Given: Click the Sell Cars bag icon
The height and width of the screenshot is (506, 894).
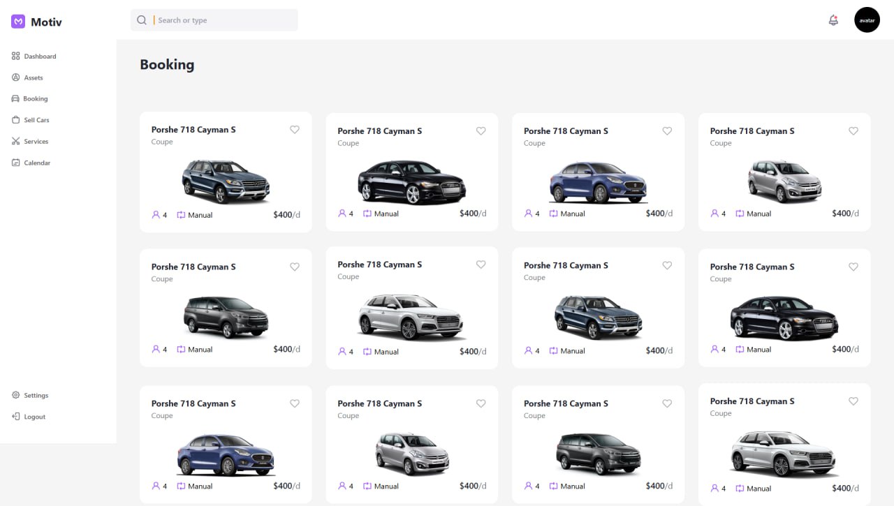Looking at the screenshot, I should point(16,120).
